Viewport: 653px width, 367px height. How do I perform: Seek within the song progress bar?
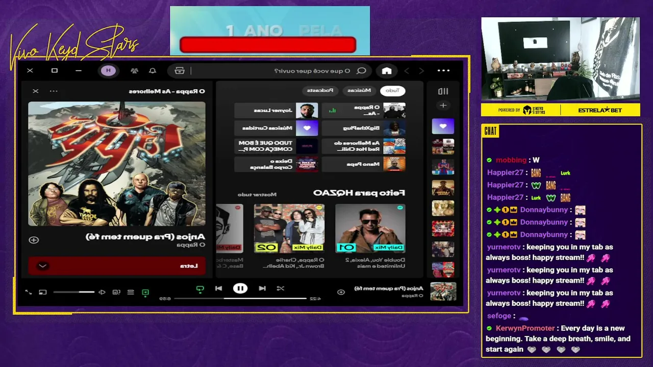[240, 299]
